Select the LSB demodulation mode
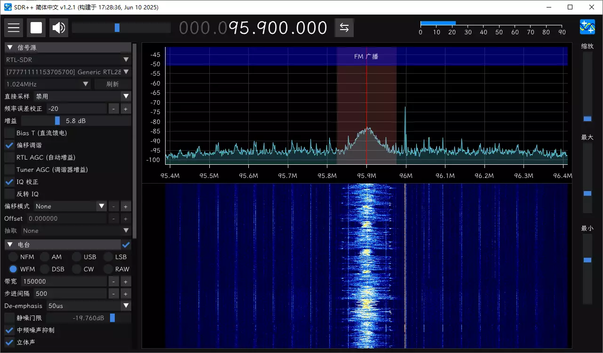The height and width of the screenshot is (353, 603). [108, 257]
